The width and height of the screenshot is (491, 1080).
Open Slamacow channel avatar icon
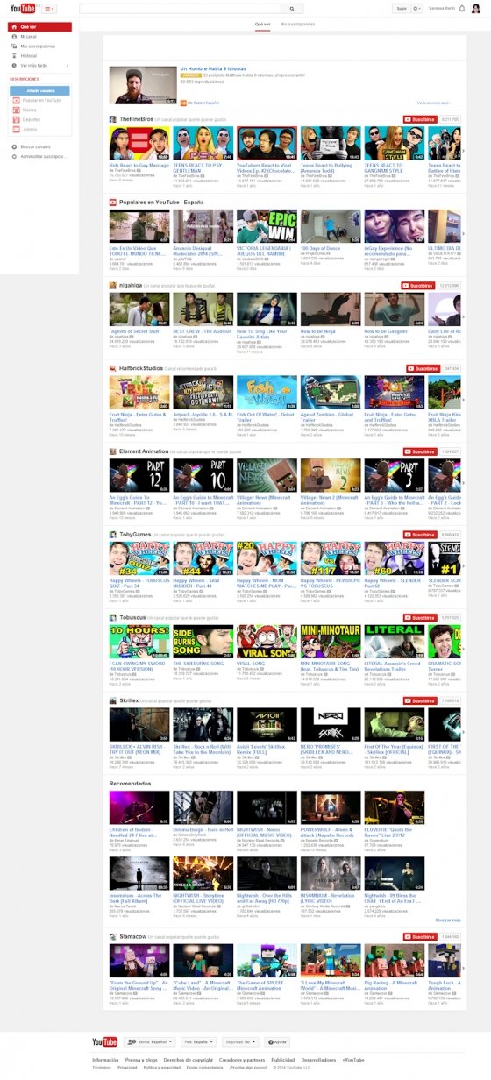pyautogui.click(x=113, y=935)
